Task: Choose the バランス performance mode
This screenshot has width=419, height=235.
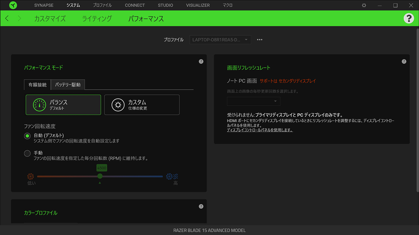Action: pyautogui.click(x=64, y=105)
